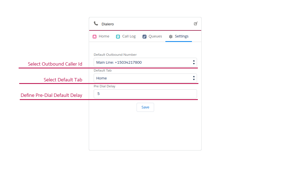Switch to the Home tab
The width and height of the screenshot is (289, 169).
(101, 36)
